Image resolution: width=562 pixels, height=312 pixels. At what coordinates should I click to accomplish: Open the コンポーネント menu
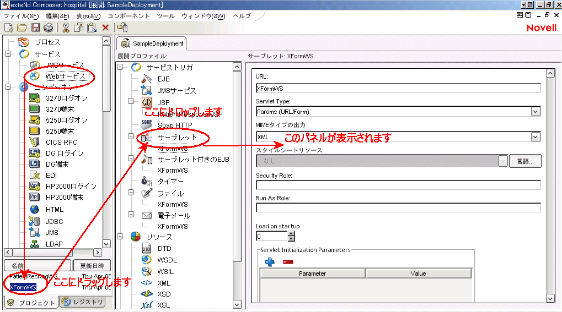[129, 16]
